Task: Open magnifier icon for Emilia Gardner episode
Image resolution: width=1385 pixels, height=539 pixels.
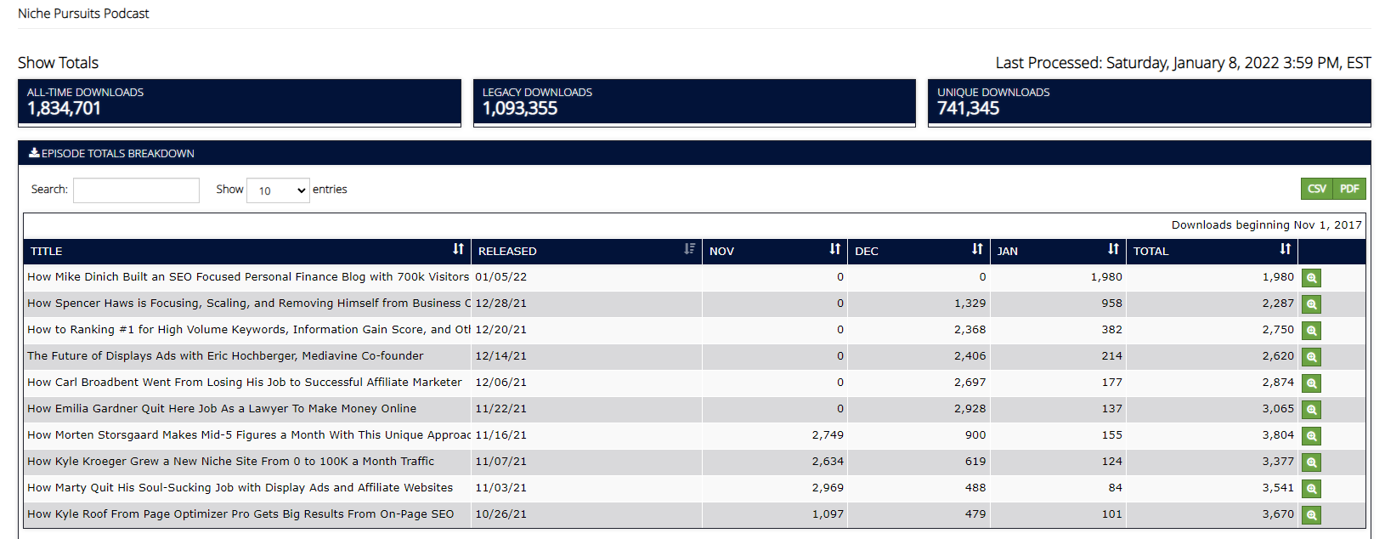Action: click(1311, 410)
